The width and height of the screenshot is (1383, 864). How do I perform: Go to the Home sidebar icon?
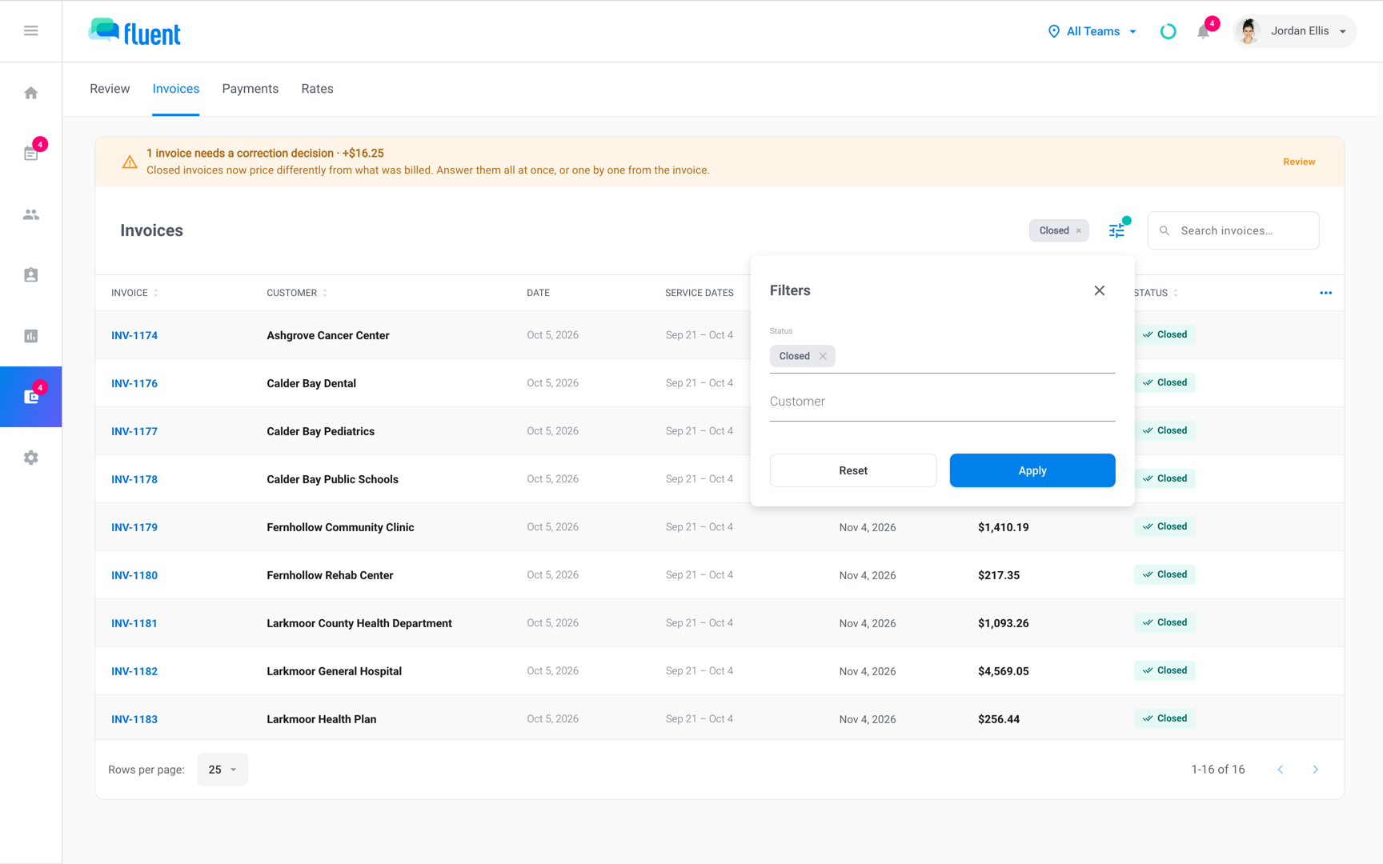pos(30,93)
